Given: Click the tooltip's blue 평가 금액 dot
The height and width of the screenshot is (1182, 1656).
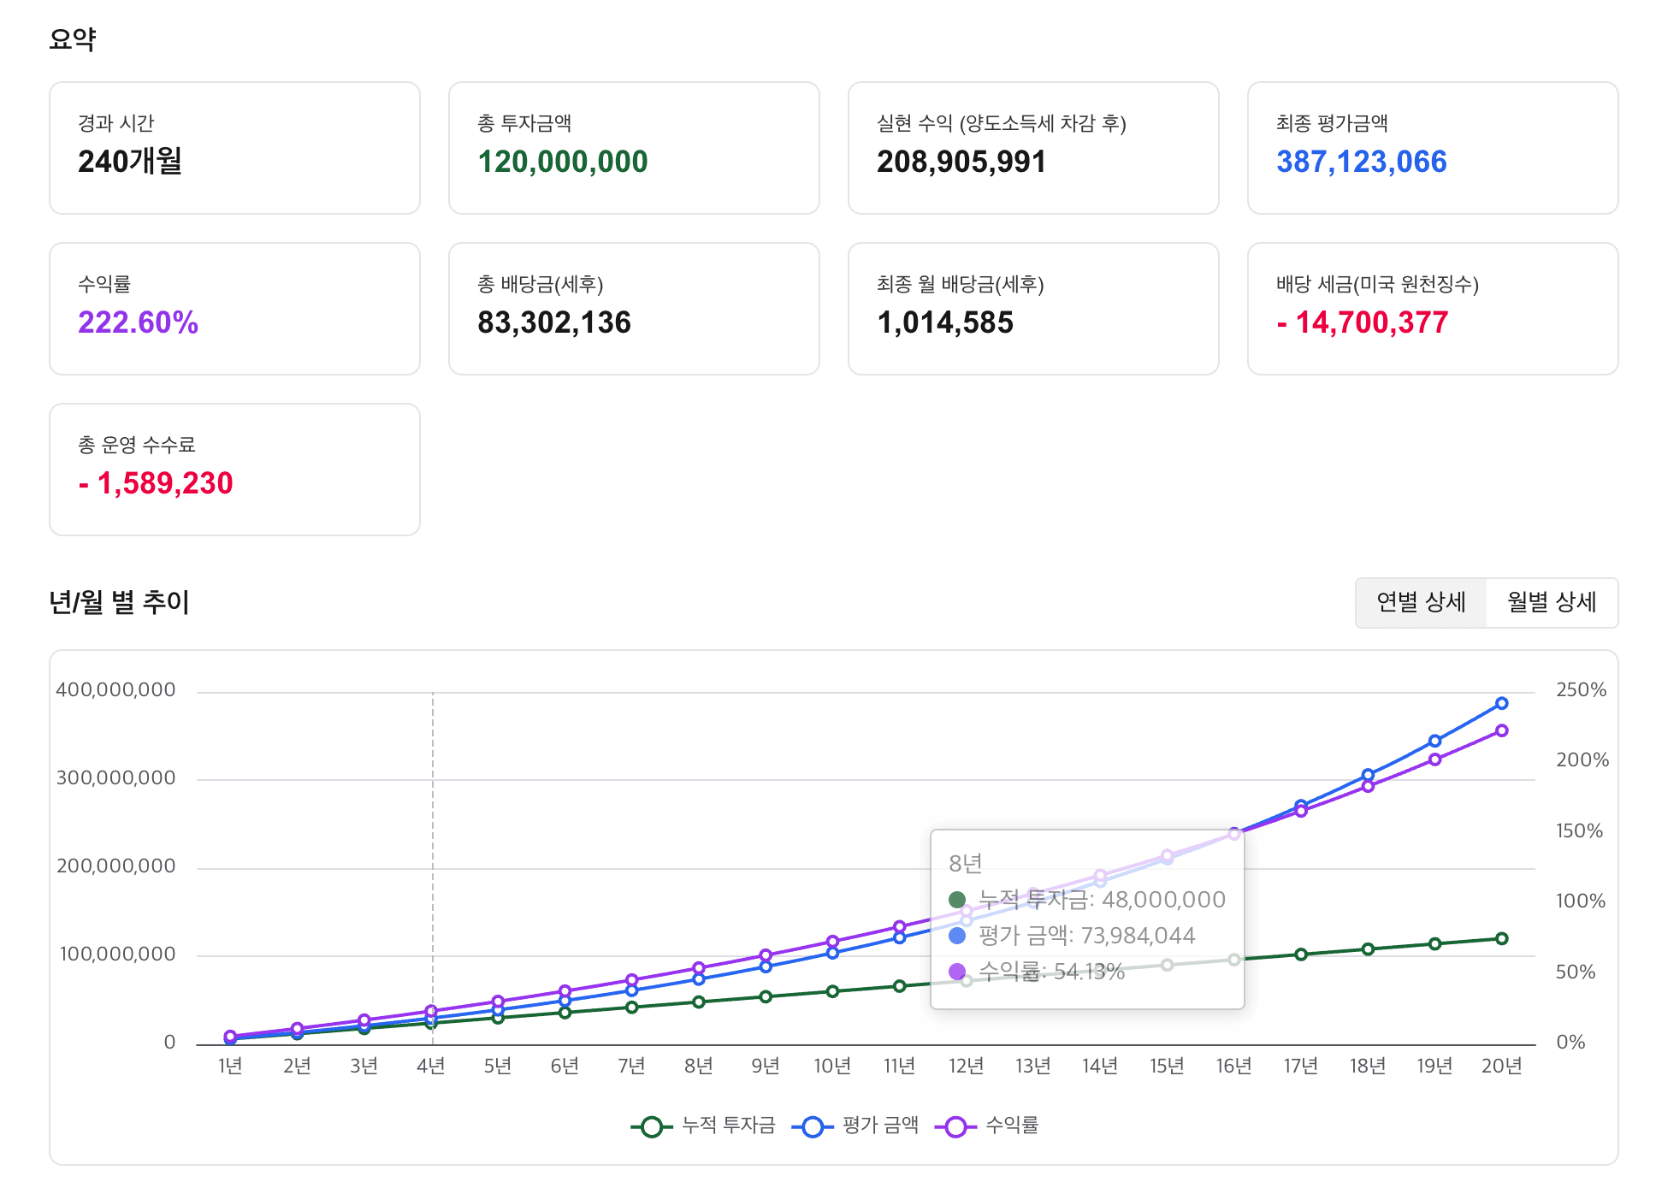Looking at the screenshot, I should pos(957,936).
